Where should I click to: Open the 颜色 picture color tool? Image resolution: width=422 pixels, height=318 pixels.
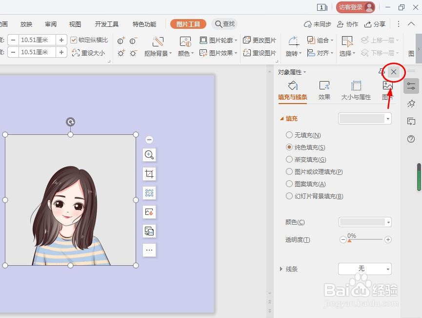click(x=183, y=53)
